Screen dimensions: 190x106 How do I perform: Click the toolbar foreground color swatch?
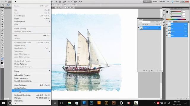tap(2, 63)
